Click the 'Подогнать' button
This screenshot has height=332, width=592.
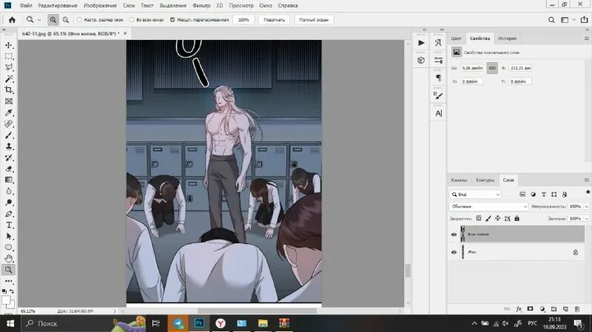(x=274, y=20)
